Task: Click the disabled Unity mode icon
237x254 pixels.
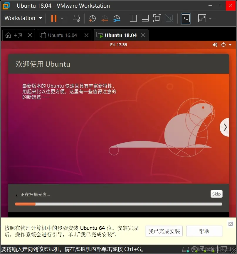Action: 169,18
